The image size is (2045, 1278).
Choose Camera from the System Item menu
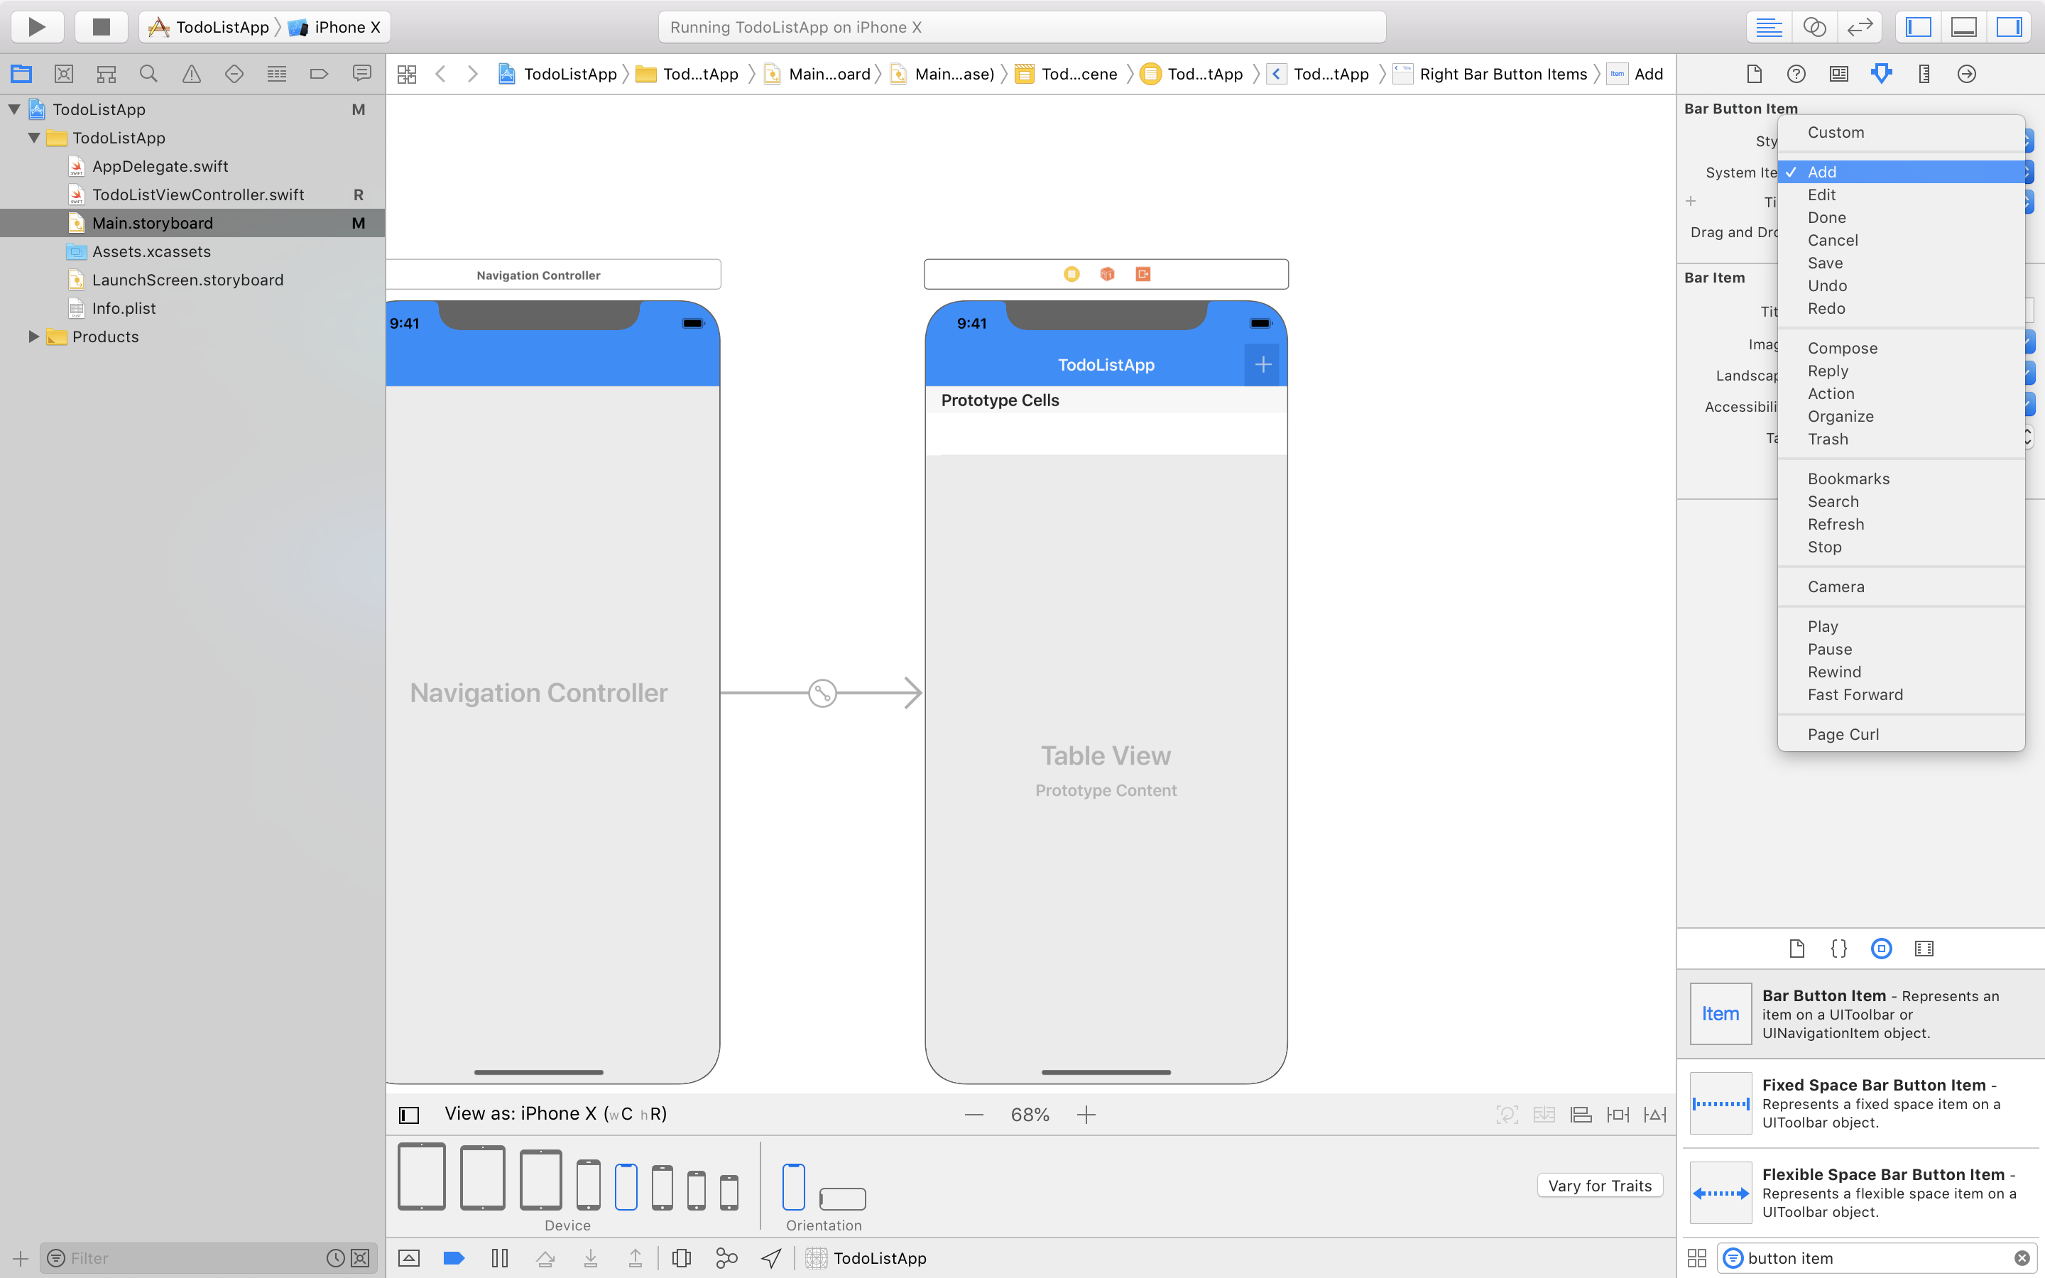1836,586
